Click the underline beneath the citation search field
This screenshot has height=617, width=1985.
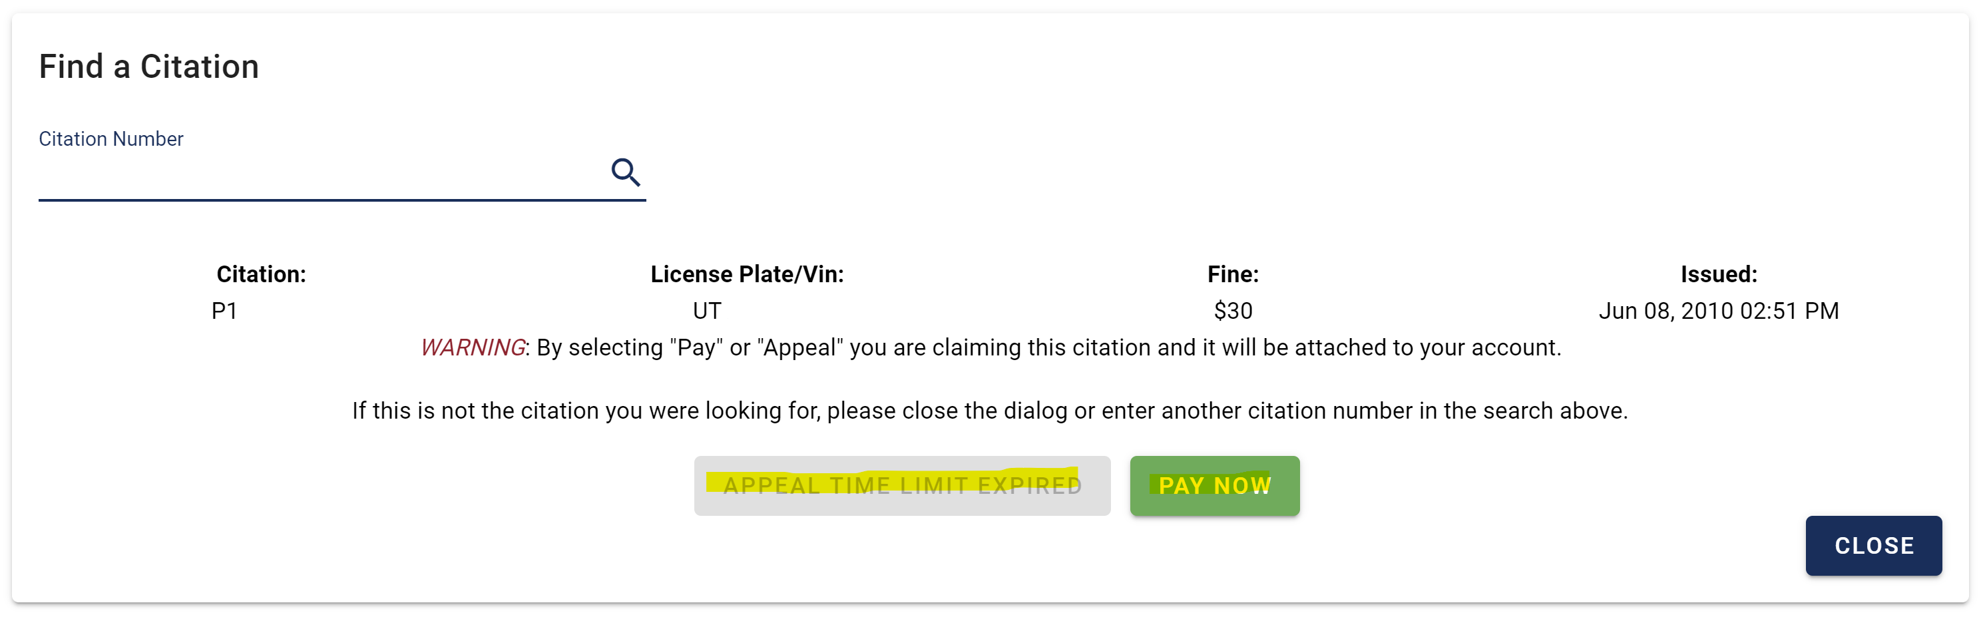coord(342,200)
